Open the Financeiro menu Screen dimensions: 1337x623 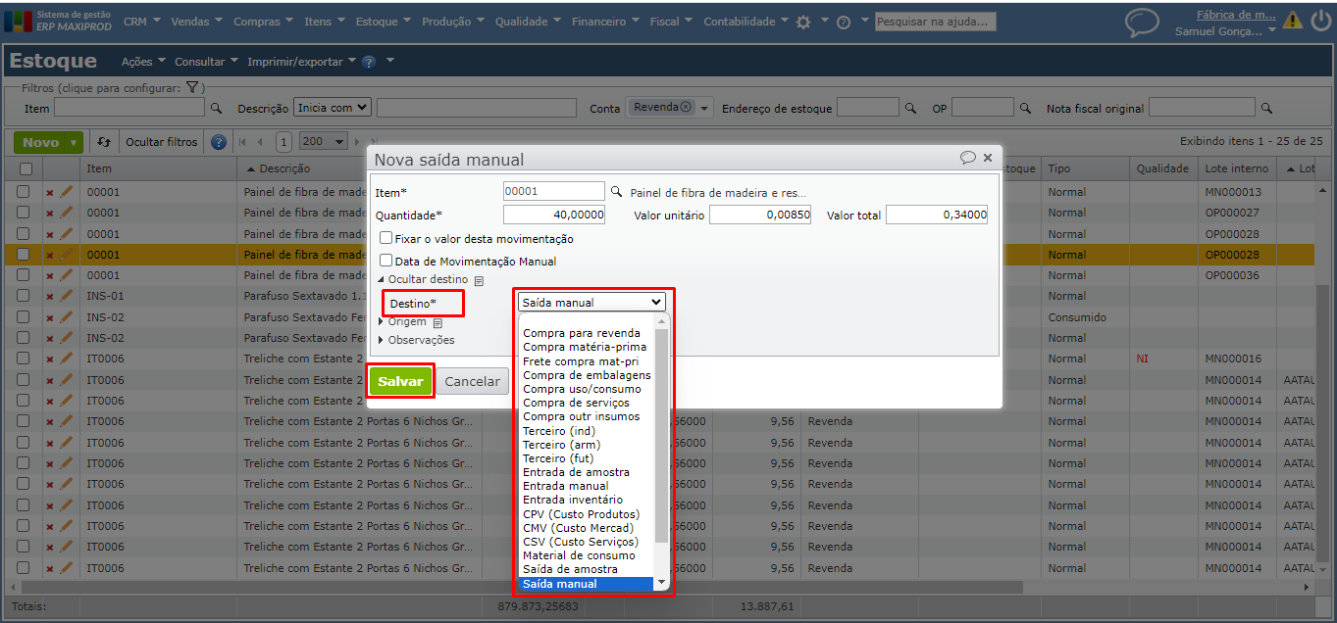pos(605,22)
